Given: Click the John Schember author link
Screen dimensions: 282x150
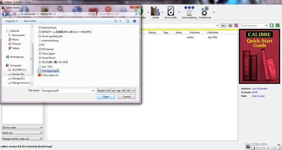Looking at the screenshot, I should pyautogui.click(x=260, y=89).
